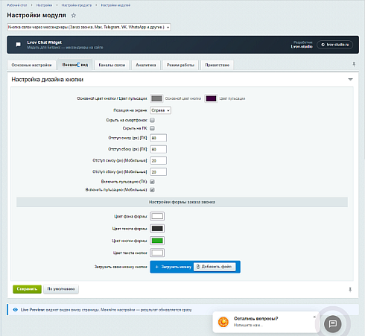Viewport: 365px width, 336px height.
Task: Click the eye icon in Live Preview bar
Action: 15,310
